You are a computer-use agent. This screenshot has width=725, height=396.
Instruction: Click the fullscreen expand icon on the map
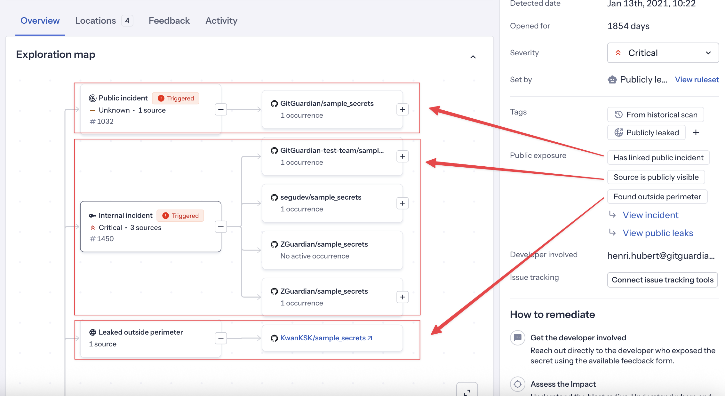point(467,391)
